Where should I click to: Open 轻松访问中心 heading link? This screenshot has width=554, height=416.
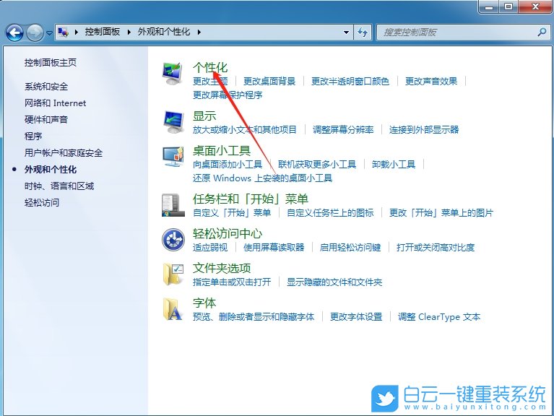pos(228,233)
